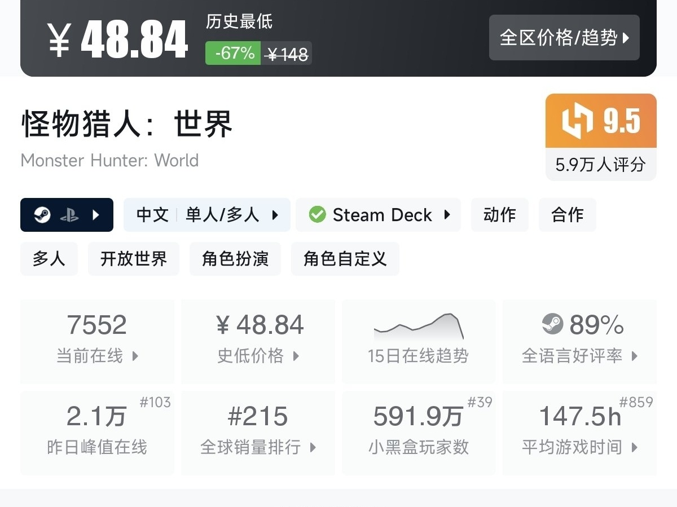Expand the 史低价格 details arrow
677x507 pixels.
point(296,356)
